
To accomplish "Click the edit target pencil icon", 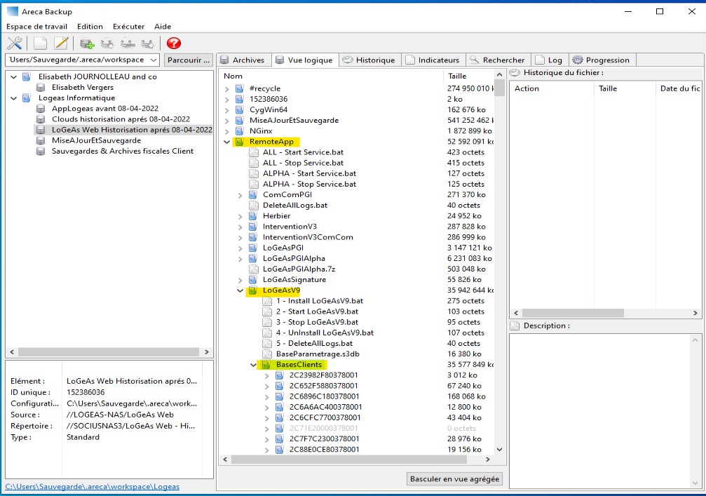I will click(61, 43).
